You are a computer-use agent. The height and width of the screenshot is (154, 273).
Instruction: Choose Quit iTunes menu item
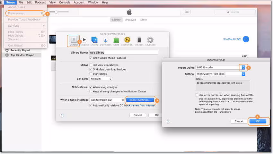point(26,46)
